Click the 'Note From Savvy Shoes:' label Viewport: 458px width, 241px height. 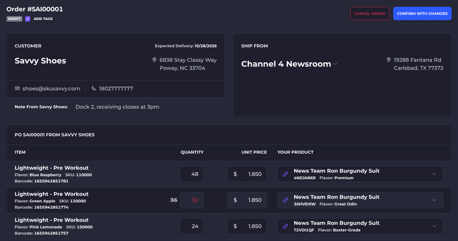click(x=41, y=107)
